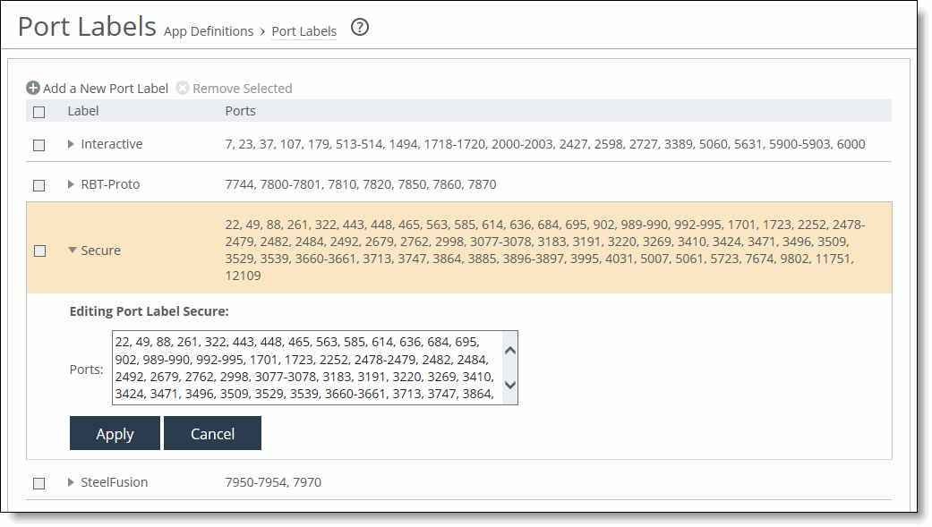Check the checkbox for the Interactive row
932x527 pixels.
38,144
